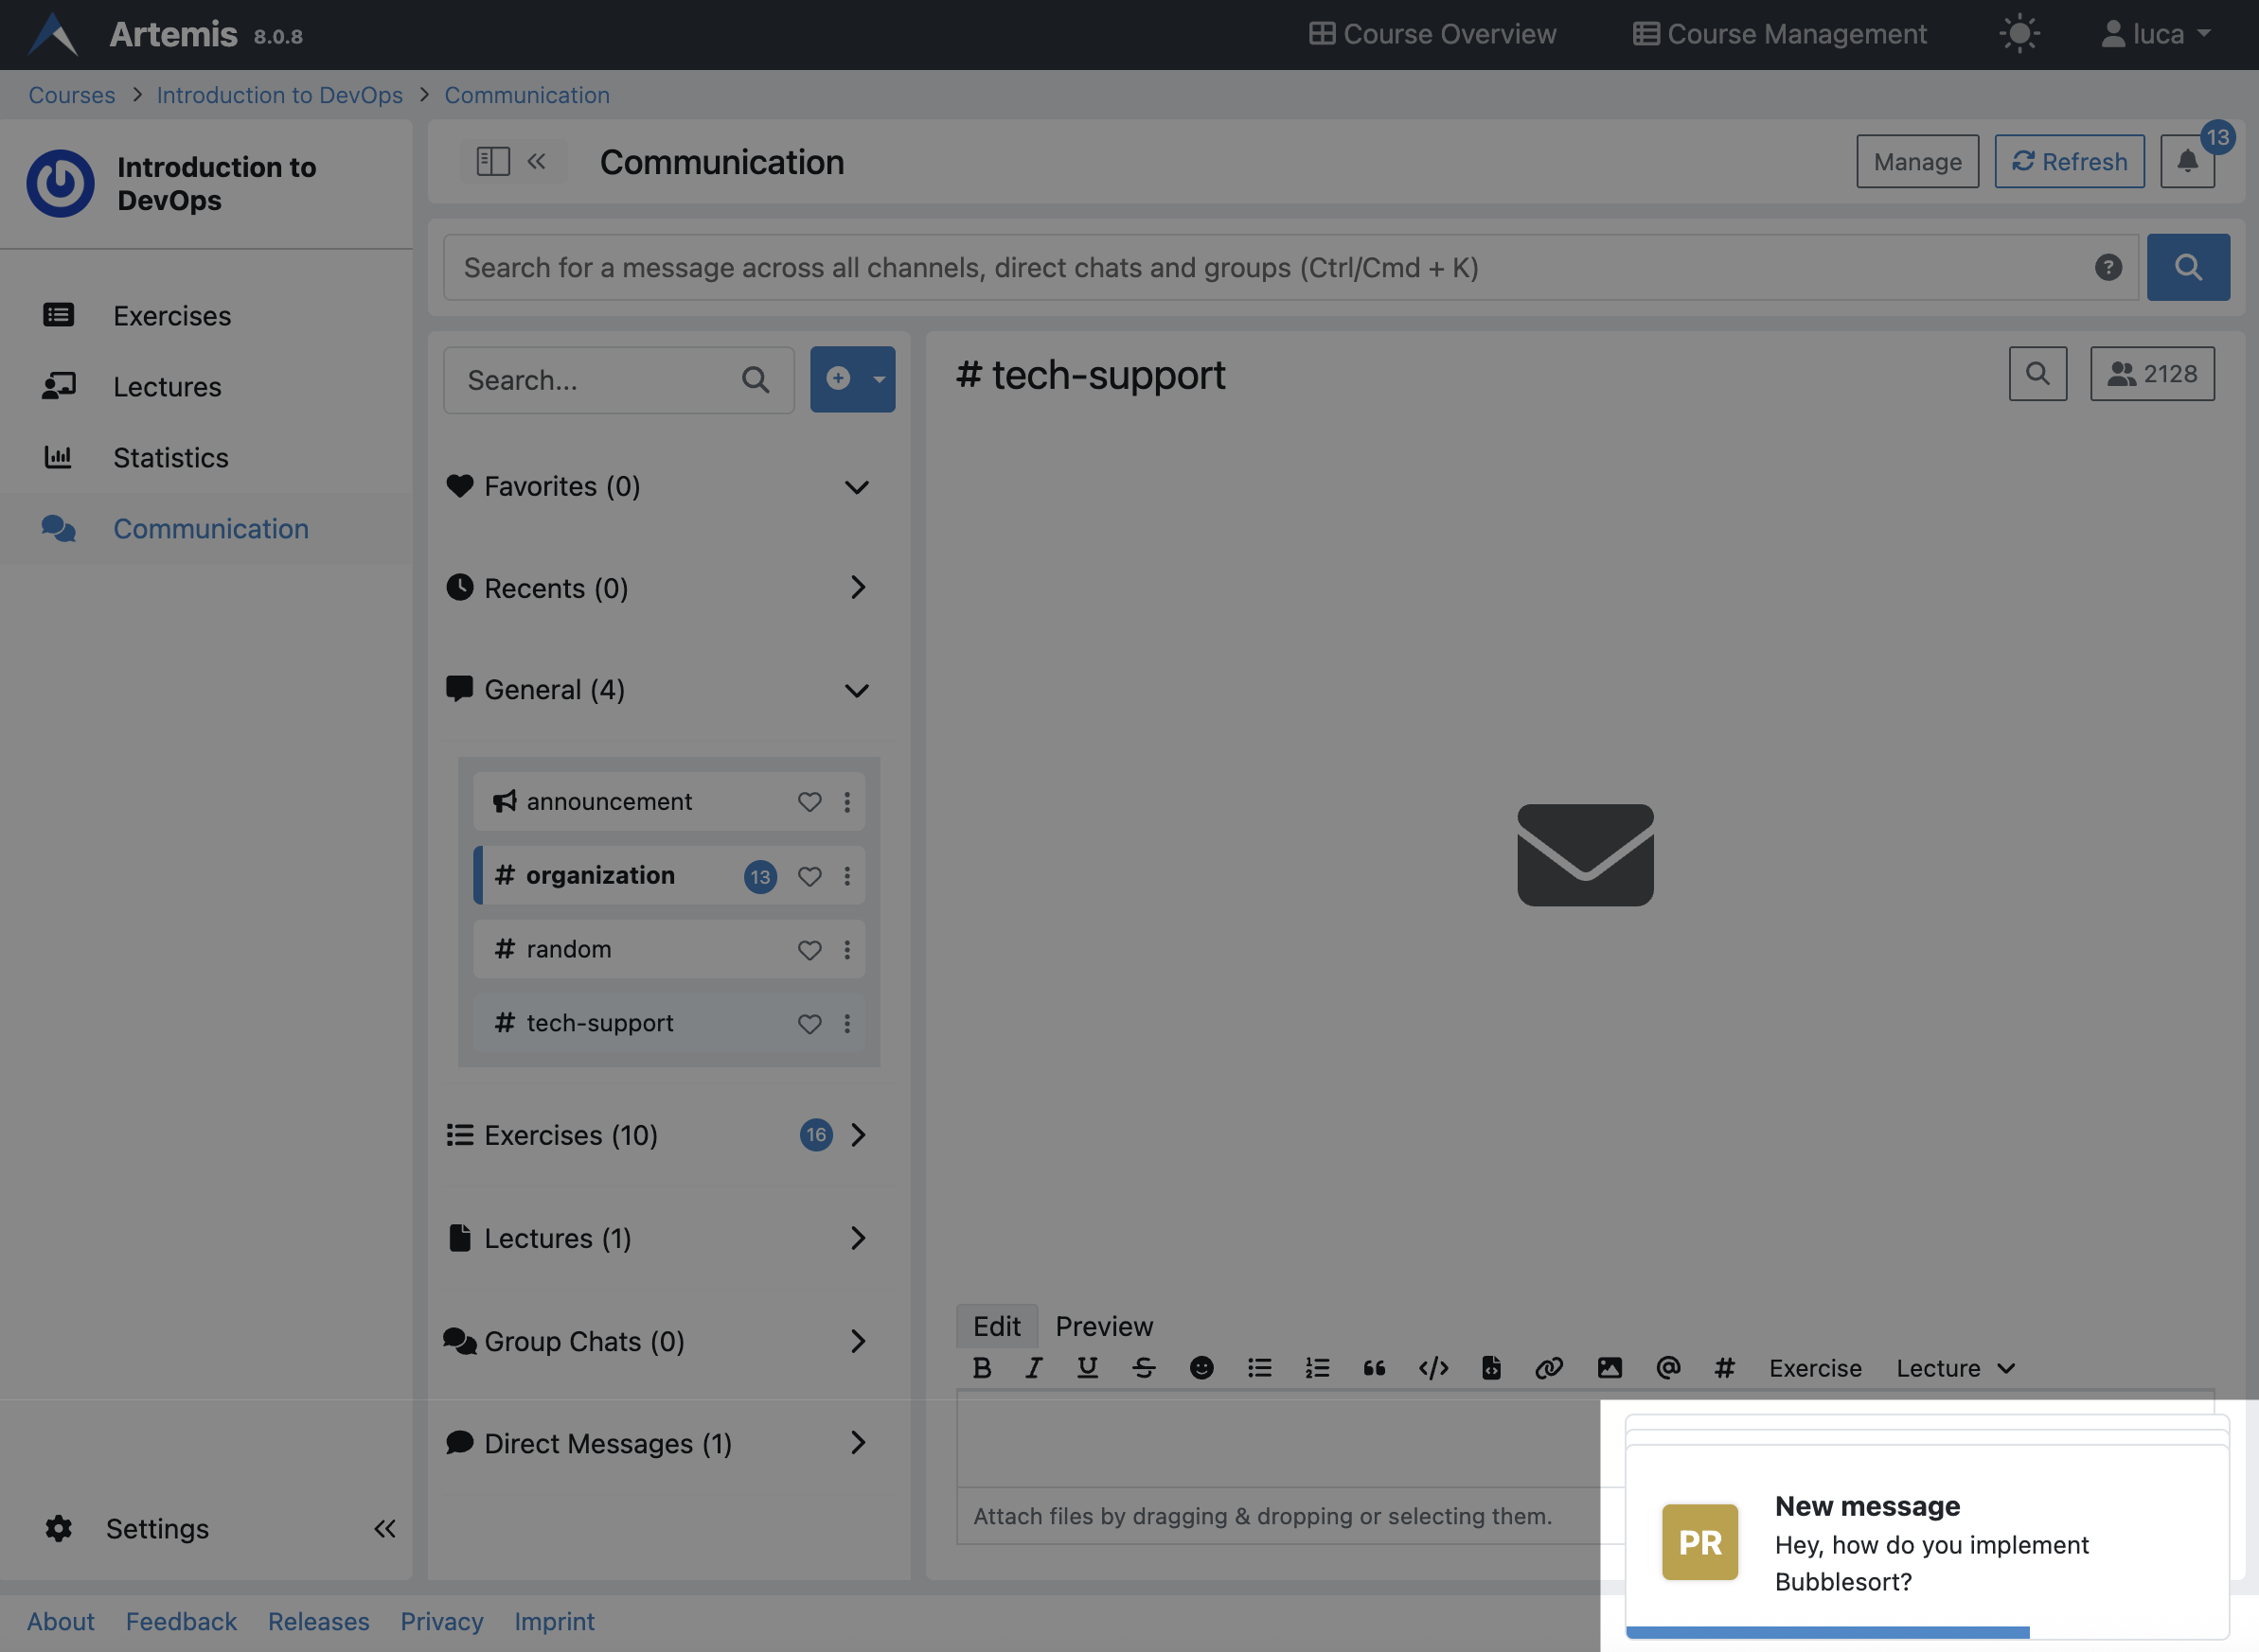Favorite the announcement channel
Screen dimensions: 2259x1652
pyautogui.click(x=809, y=801)
